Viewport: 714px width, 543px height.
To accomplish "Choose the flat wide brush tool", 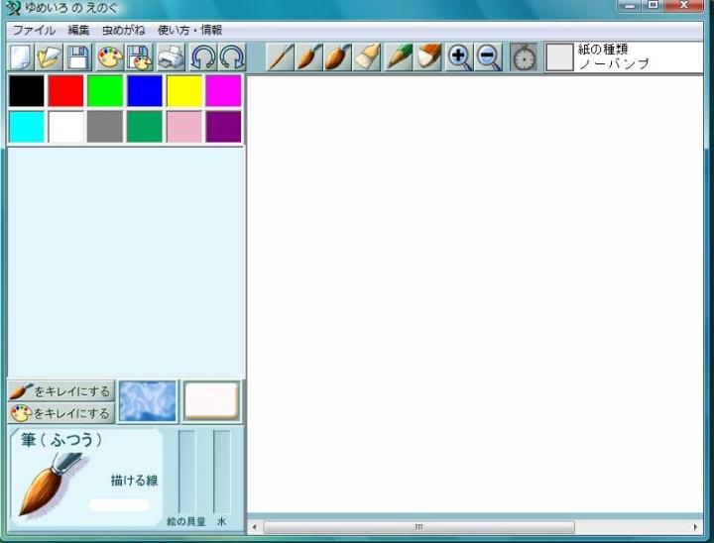I will [x=368, y=57].
